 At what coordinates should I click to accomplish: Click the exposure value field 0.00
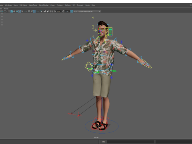point(59,11)
